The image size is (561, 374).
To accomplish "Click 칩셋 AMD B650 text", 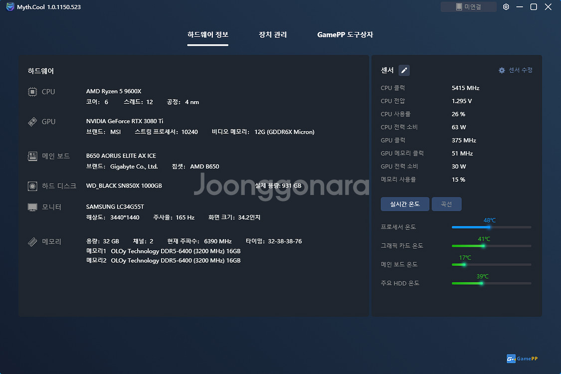I will [x=195, y=167].
